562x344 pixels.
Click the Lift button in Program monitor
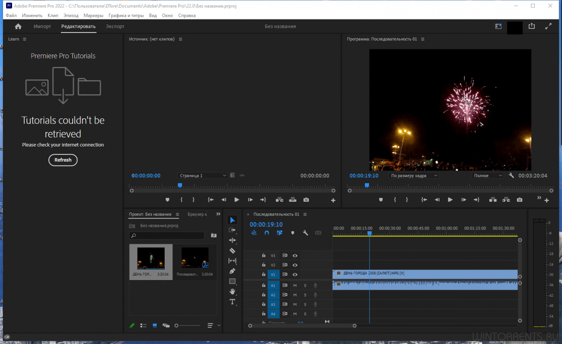pos(493,200)
